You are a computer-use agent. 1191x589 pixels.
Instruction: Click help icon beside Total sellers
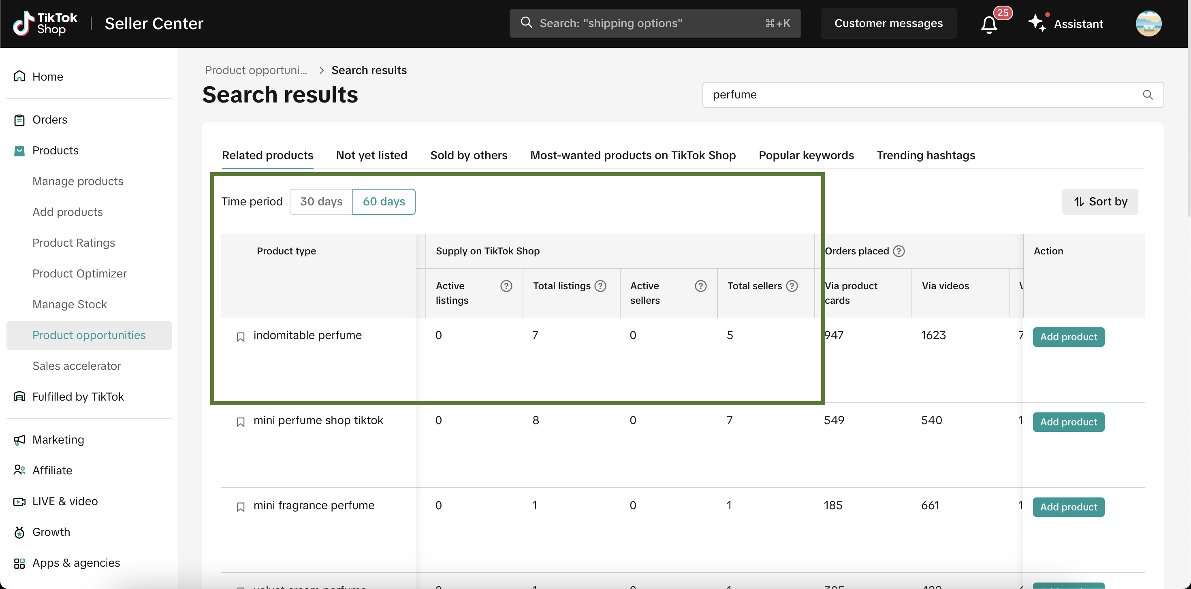point(792,286)
